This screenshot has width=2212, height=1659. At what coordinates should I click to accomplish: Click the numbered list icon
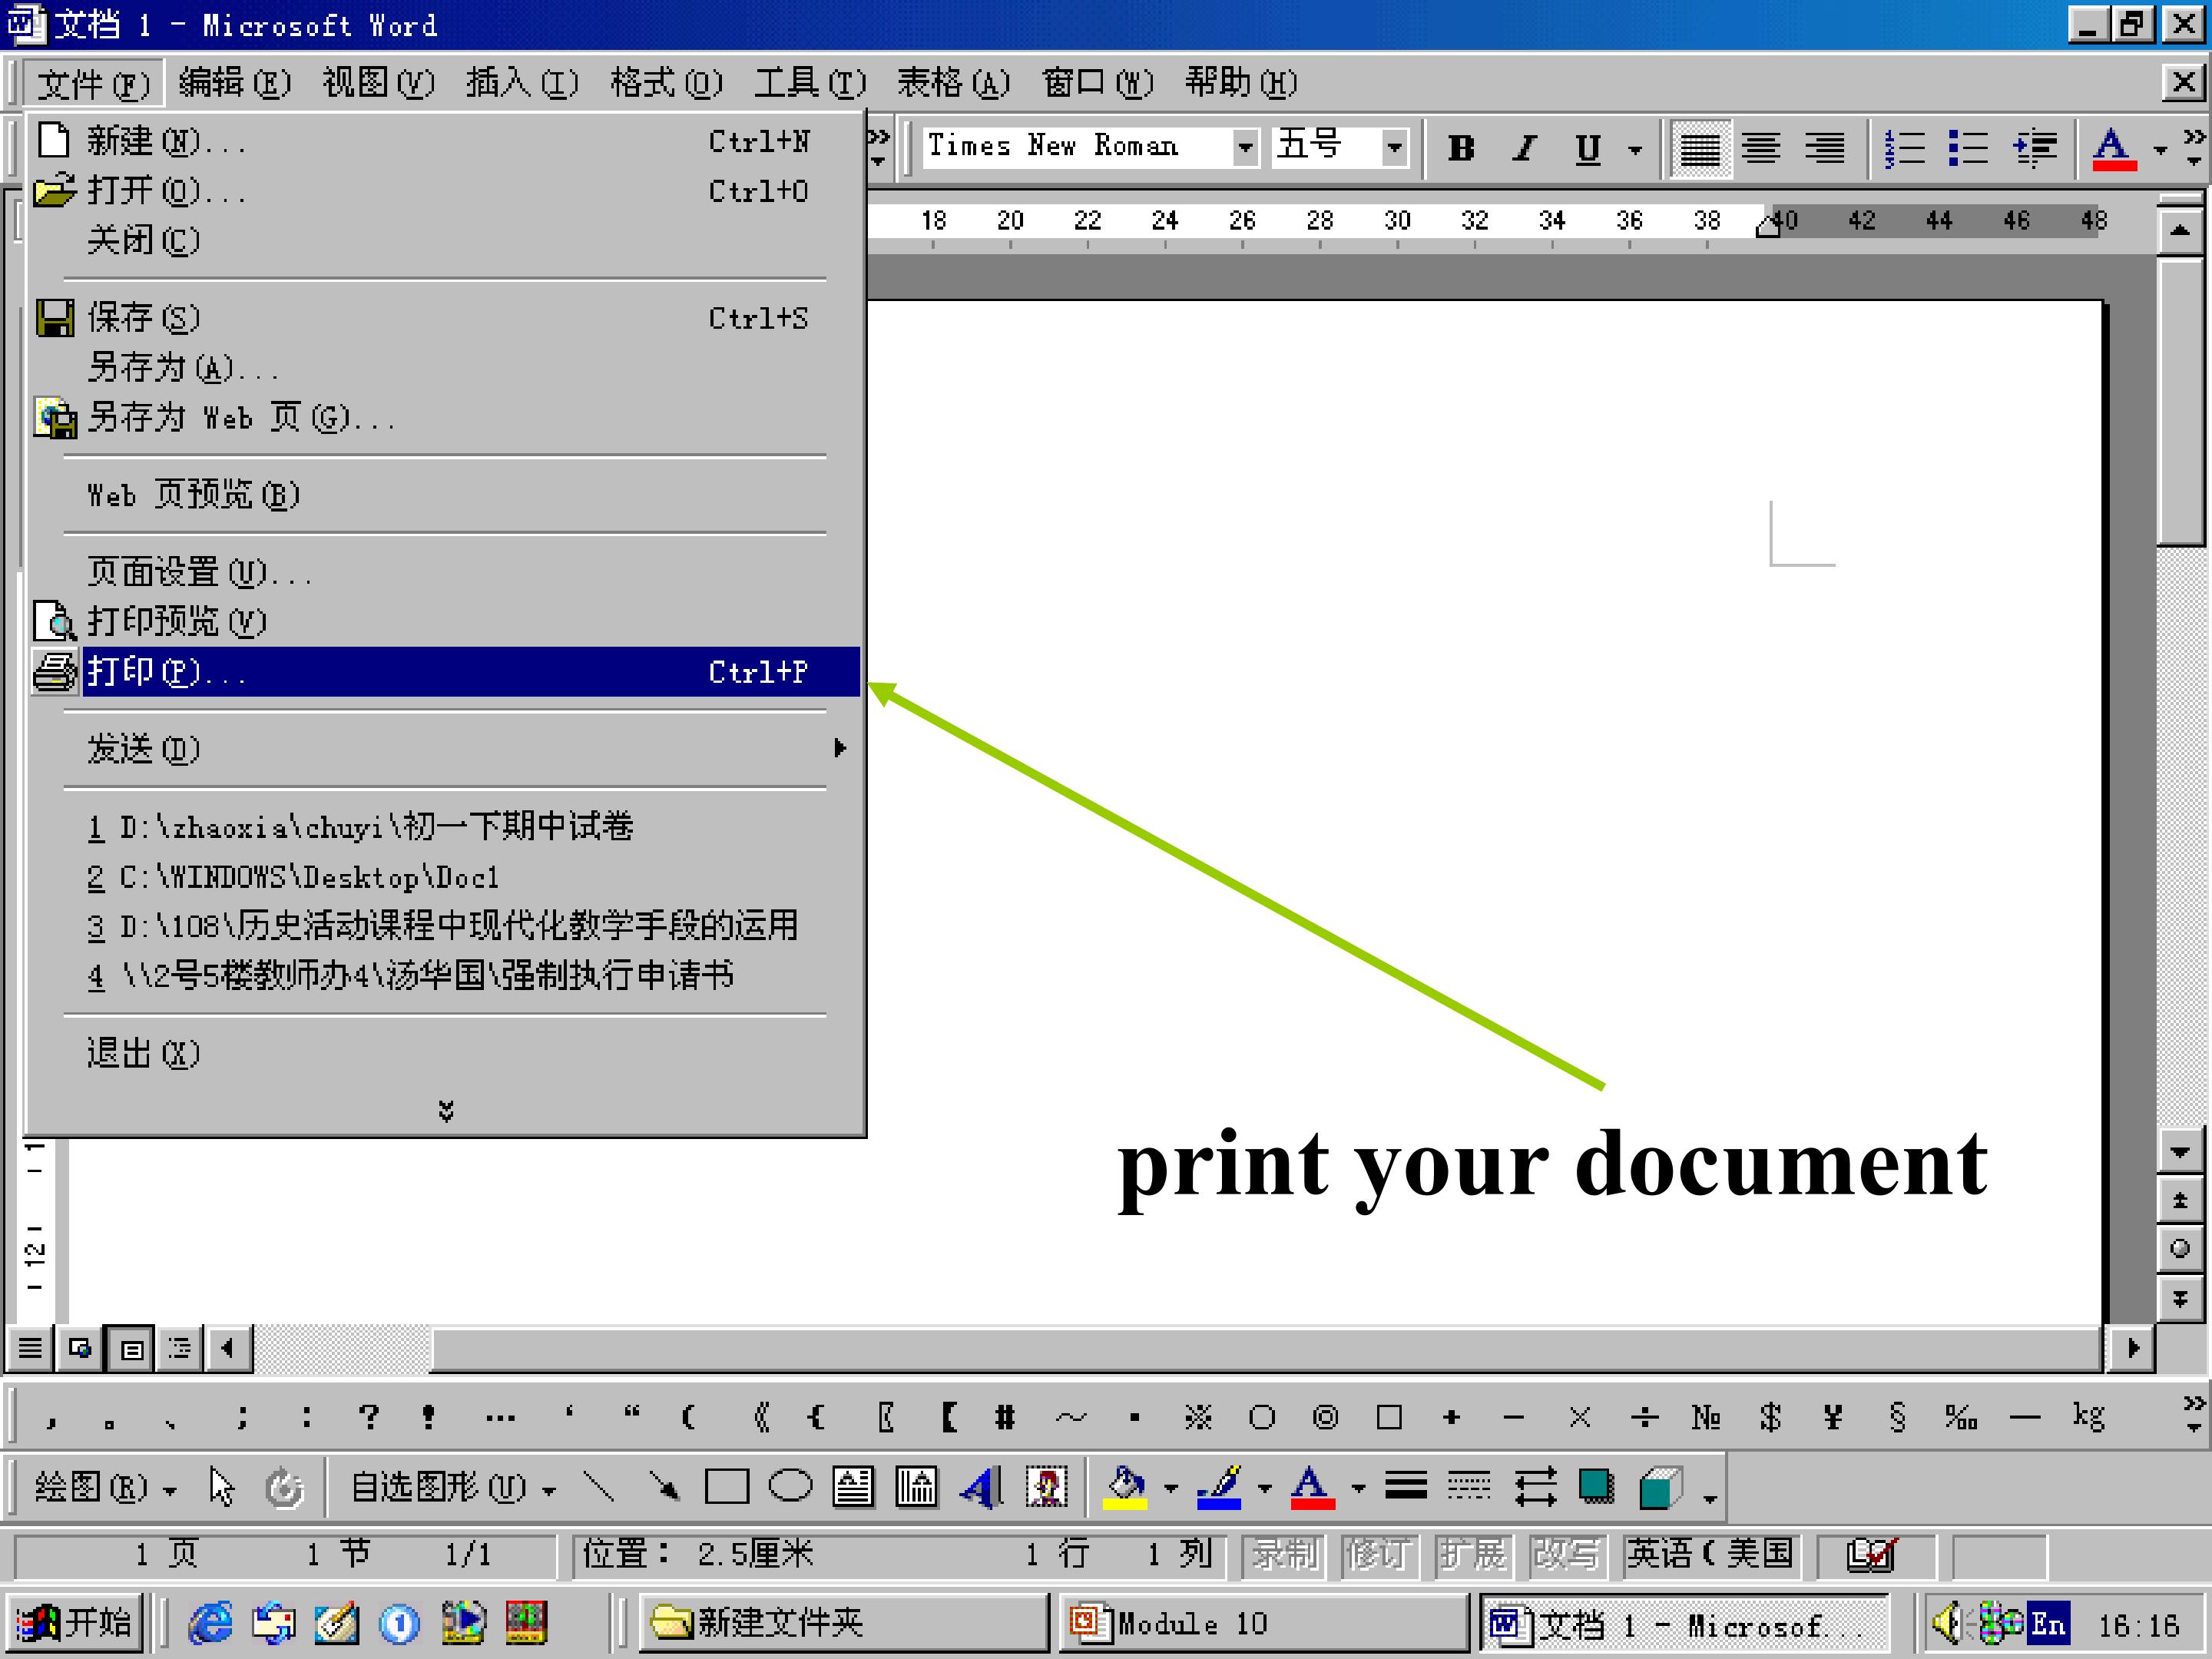[1903, 148]
